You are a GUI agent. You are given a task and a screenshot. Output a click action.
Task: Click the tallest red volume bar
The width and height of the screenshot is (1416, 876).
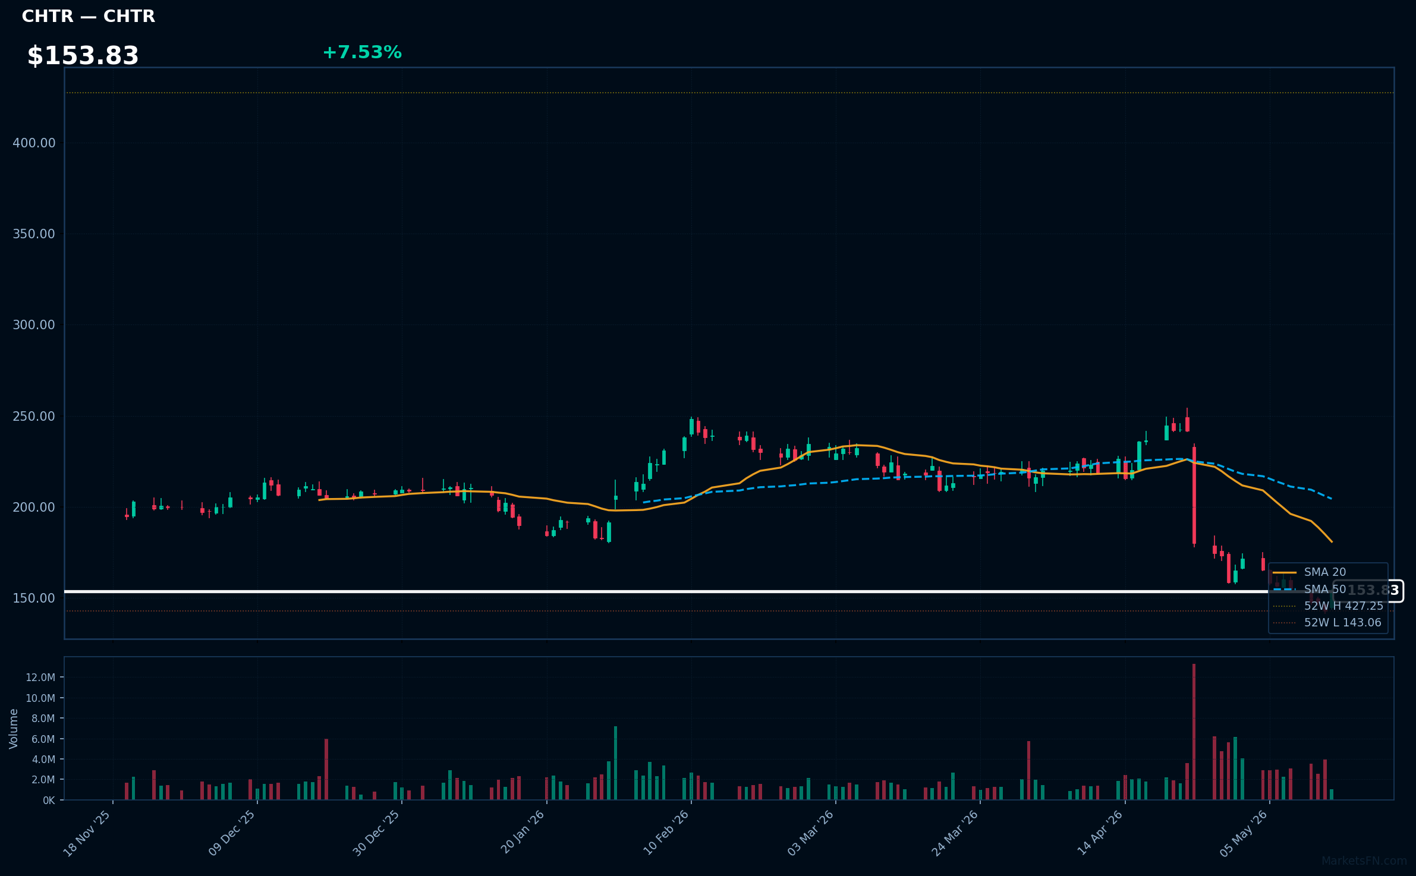[x=1194, y=732]
